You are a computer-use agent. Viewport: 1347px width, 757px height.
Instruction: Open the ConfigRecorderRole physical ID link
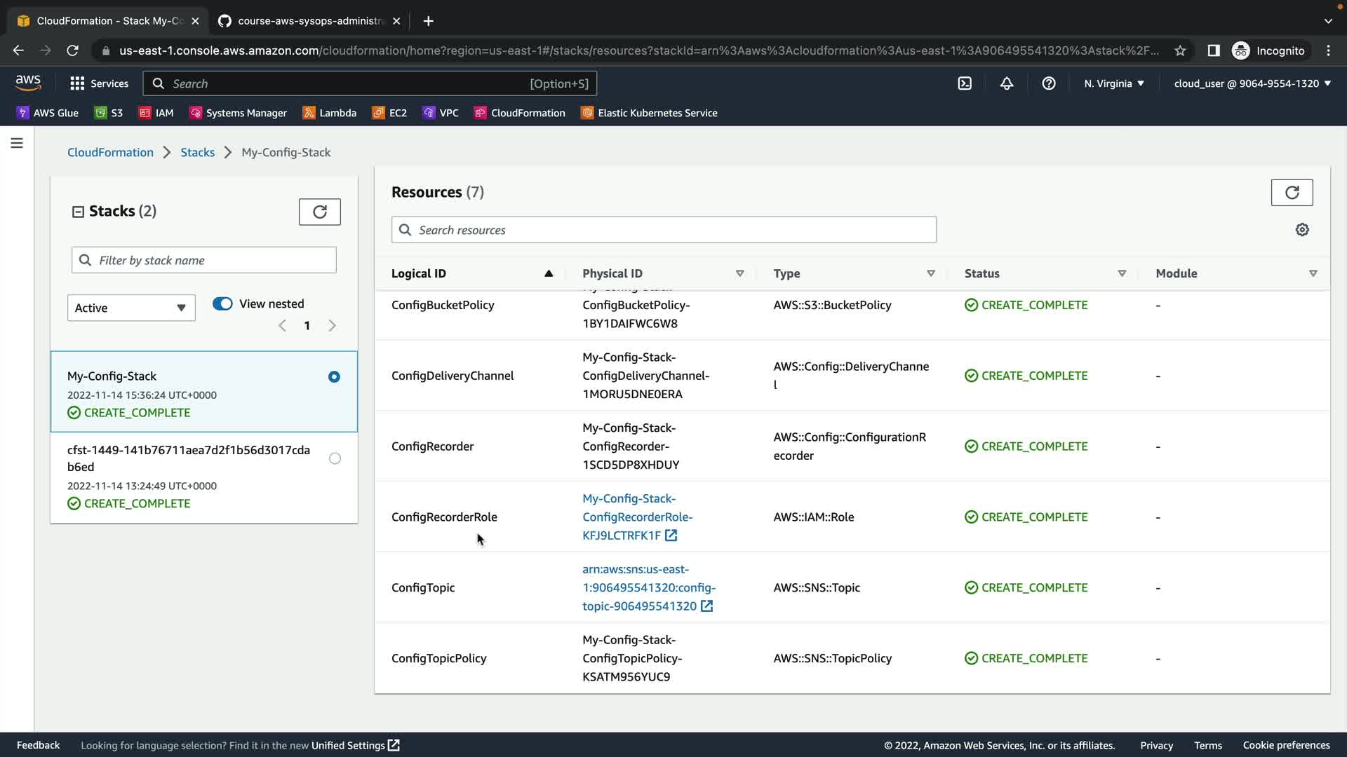tap(636, 517)
